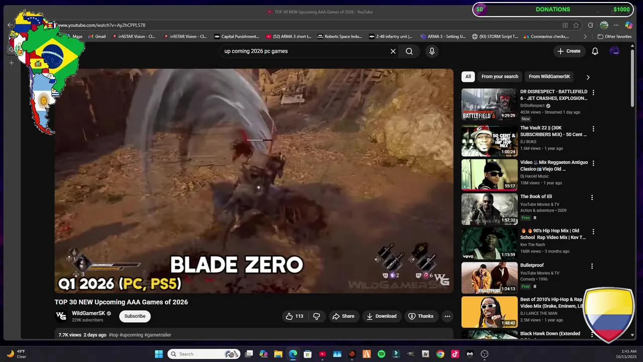Click the #gametrailer hashtag
Viewport: 643px width, 362px height.
pos(158,335)
